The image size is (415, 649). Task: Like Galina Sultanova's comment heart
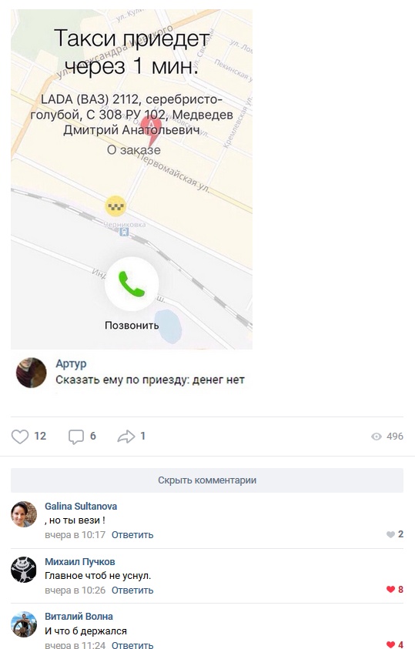(x=390, y=534)
